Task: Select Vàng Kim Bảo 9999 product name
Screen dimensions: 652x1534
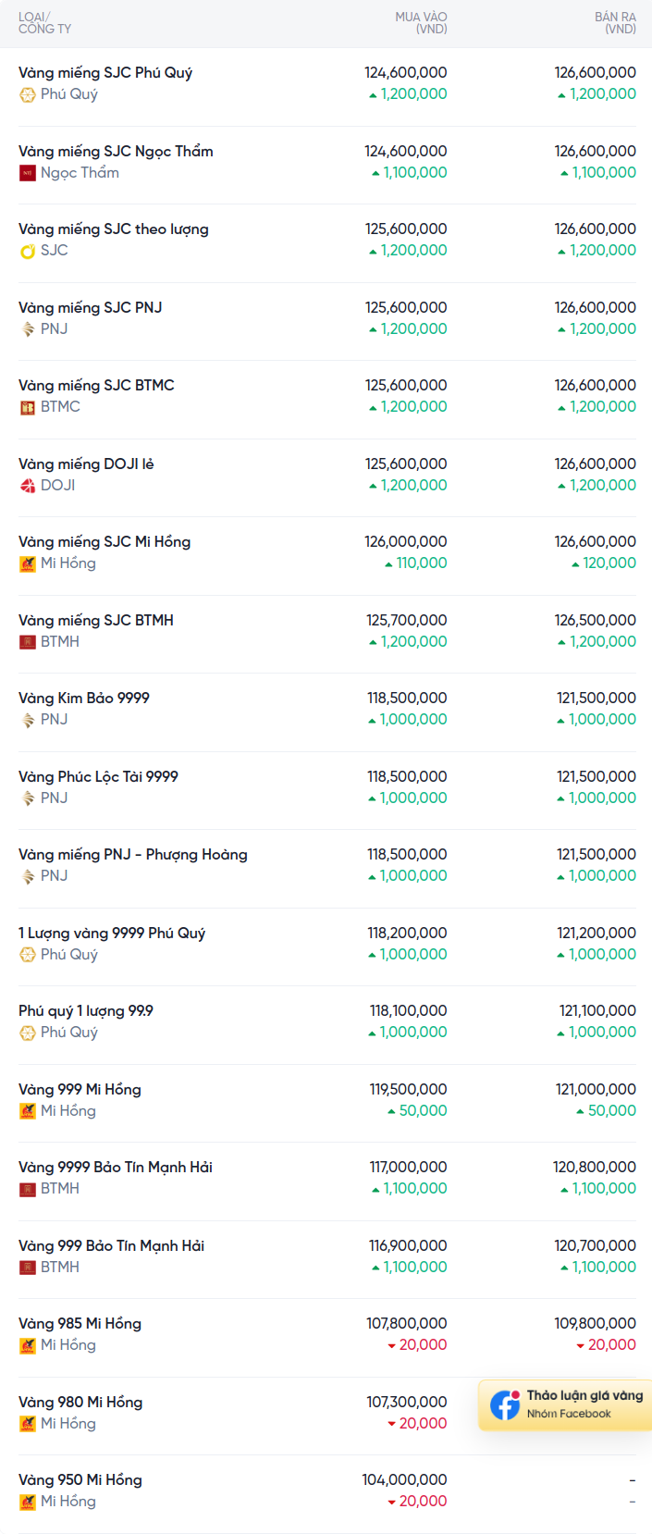Action: coord(84,698)
